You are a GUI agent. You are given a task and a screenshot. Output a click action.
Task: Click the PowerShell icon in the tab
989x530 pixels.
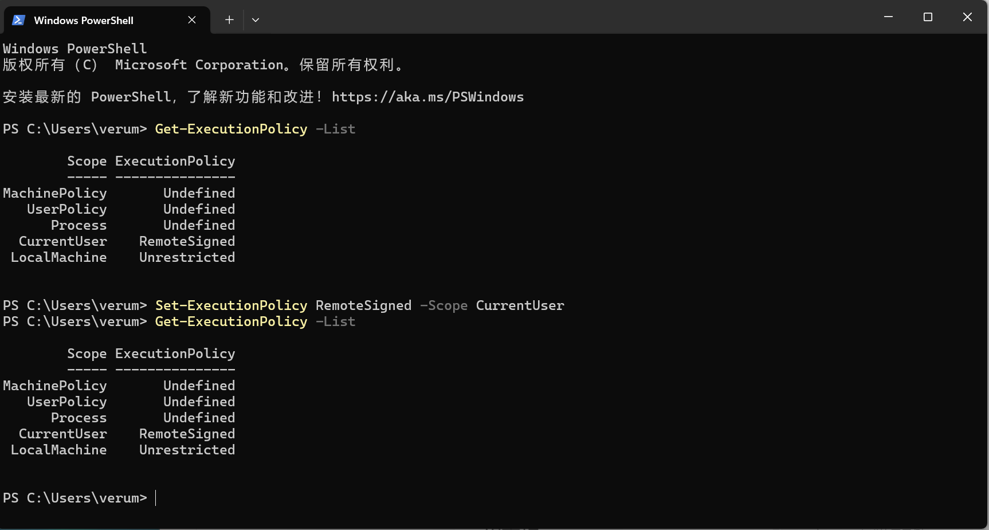pyautogui.click(x=18, y=20)
